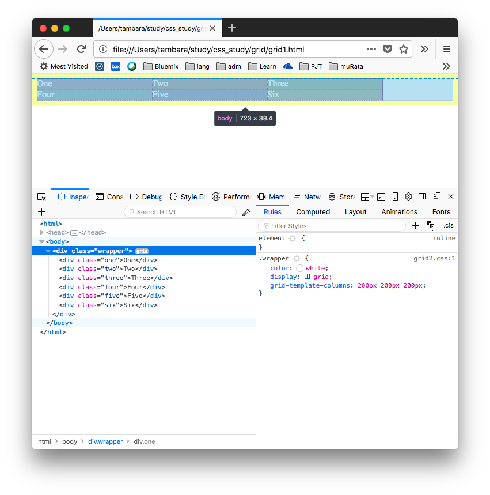Reload the current page
The height and width of the screenshot is (495, 490).
coord(81,49)
